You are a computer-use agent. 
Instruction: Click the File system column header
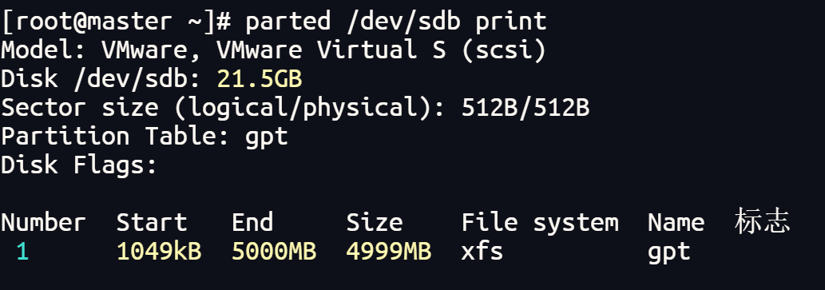[540, 222]
